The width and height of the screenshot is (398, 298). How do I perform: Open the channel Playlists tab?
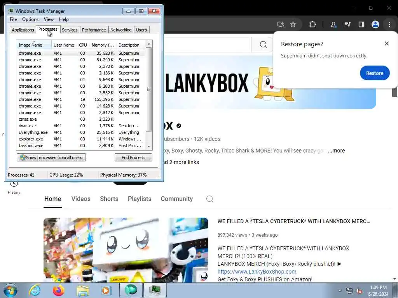[140, 199]
